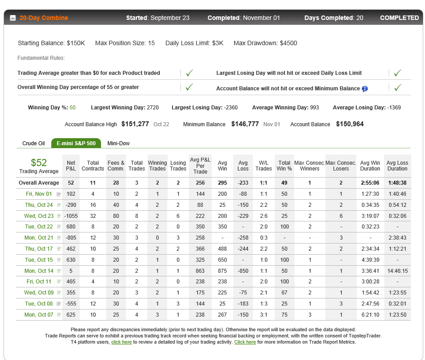This screenshot has height=360, width=425.
Task: Collapse the 20-Day Combine panel
Action: click(13, 18)
